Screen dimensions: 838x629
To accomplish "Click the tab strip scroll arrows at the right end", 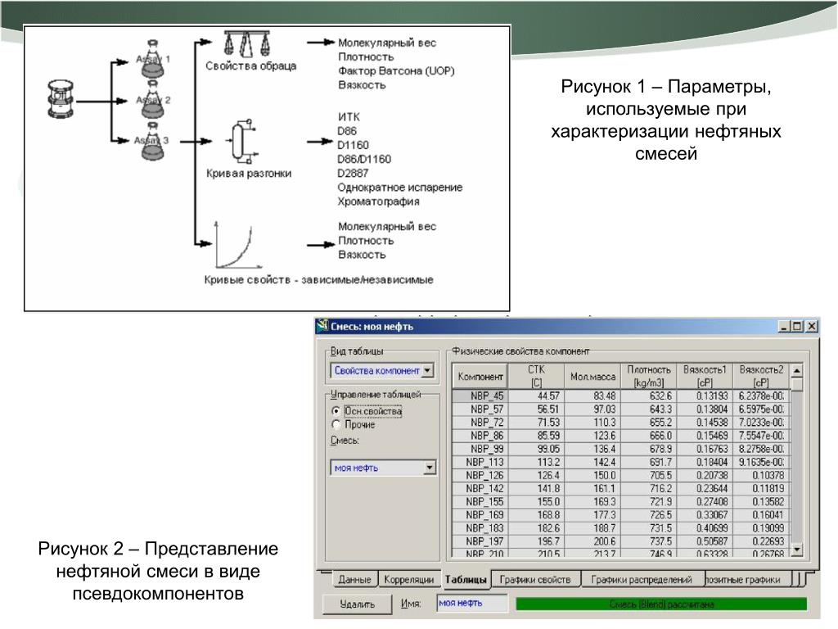I will tap(800, 579).
